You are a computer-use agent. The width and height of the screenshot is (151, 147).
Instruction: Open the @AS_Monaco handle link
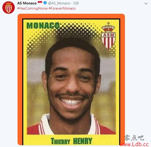click(59, 3)
